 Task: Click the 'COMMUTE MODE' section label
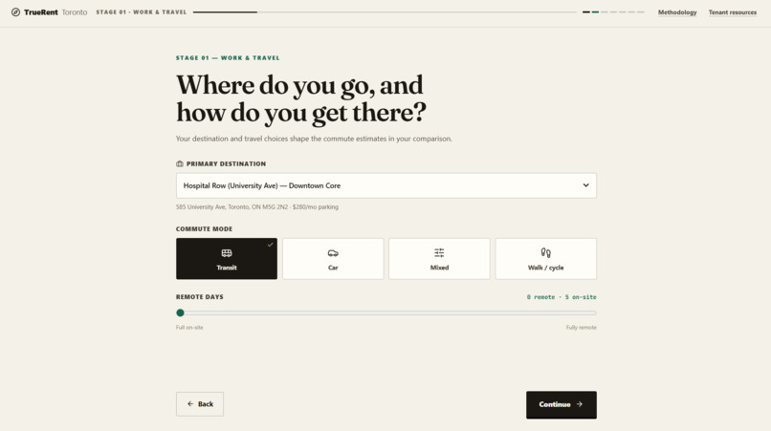[x=204, y=229]
